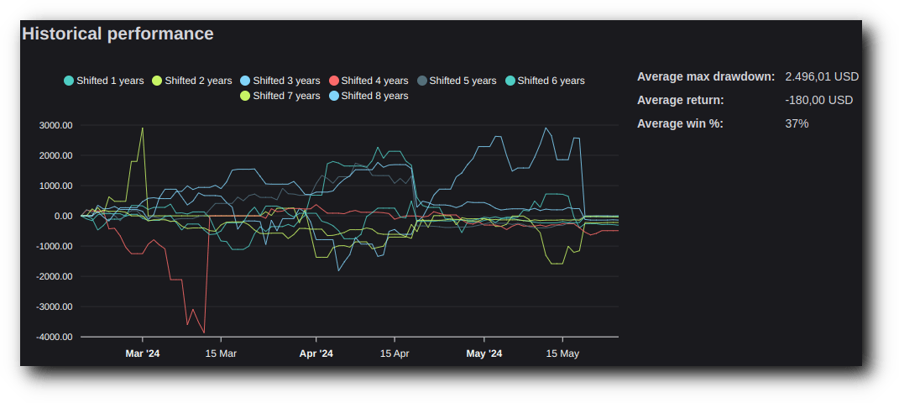
Task: Click the 3000.00 y-axis label
Action: click(56, 125)
